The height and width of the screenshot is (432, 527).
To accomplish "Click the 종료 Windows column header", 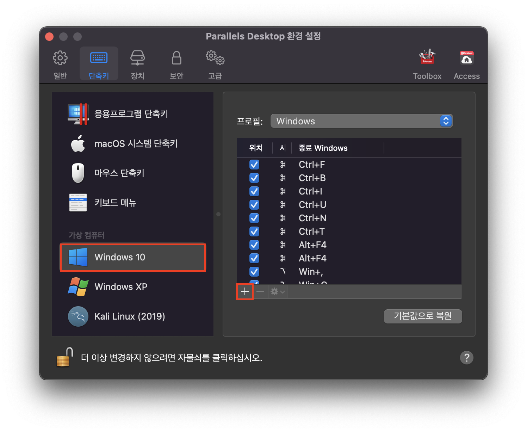I will coord(337,148).
